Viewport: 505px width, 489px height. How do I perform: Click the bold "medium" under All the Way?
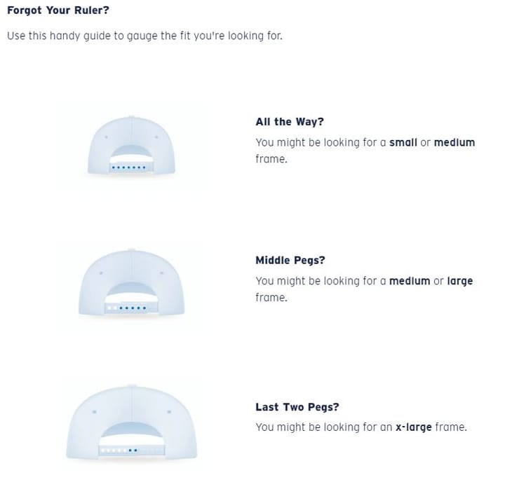(x=454, y=142)
